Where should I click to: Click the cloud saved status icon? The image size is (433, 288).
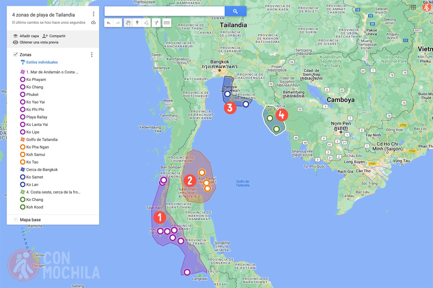(93, 23)
